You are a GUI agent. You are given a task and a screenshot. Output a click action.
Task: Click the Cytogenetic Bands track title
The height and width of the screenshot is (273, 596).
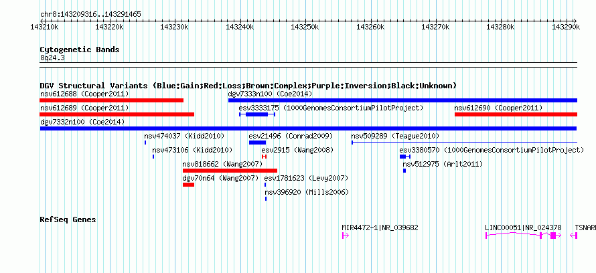[x=80, y=50]
